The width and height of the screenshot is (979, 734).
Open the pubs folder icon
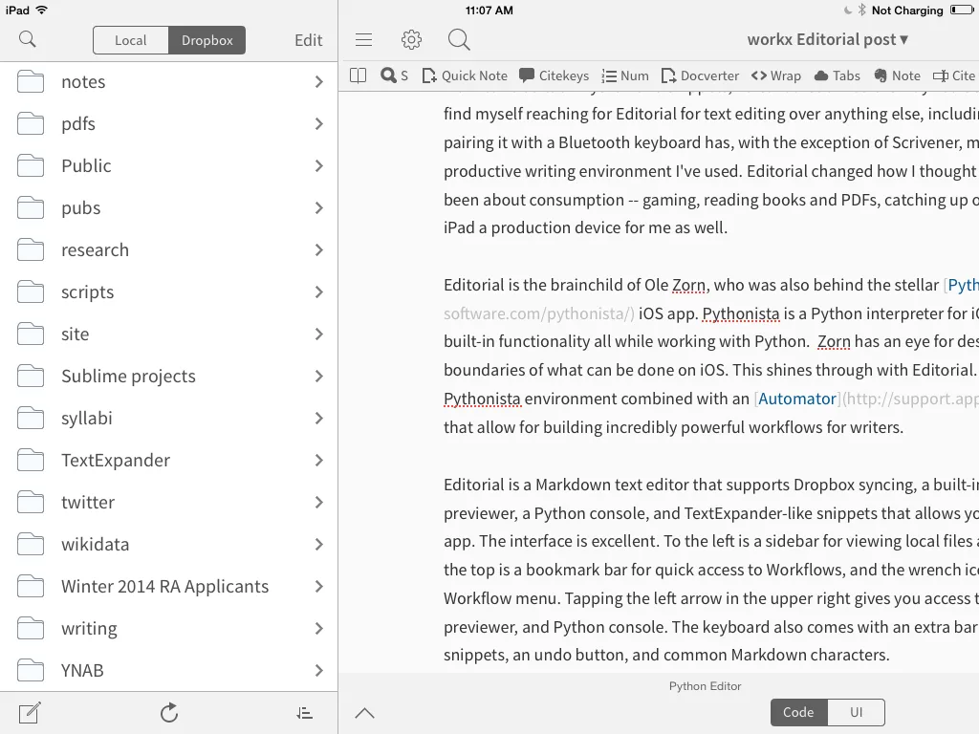tap(31, 207)
